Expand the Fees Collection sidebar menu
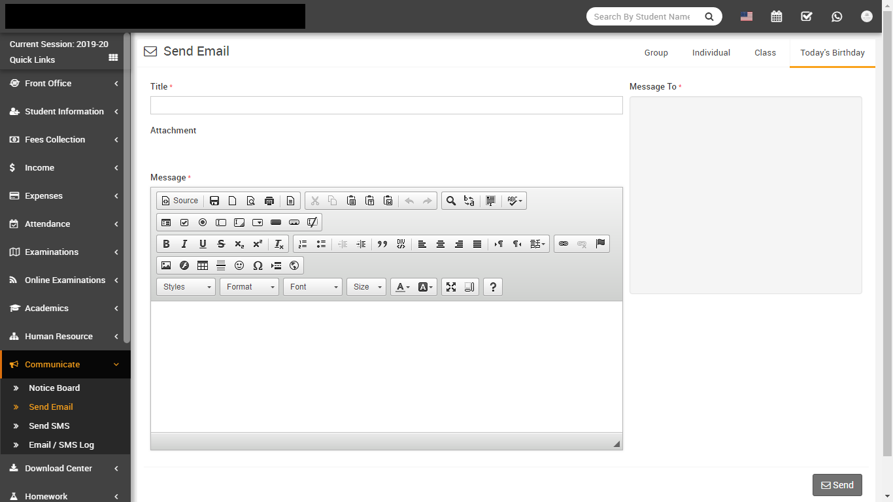The height and width of the screenshot is (502, 893). point(65,139)
